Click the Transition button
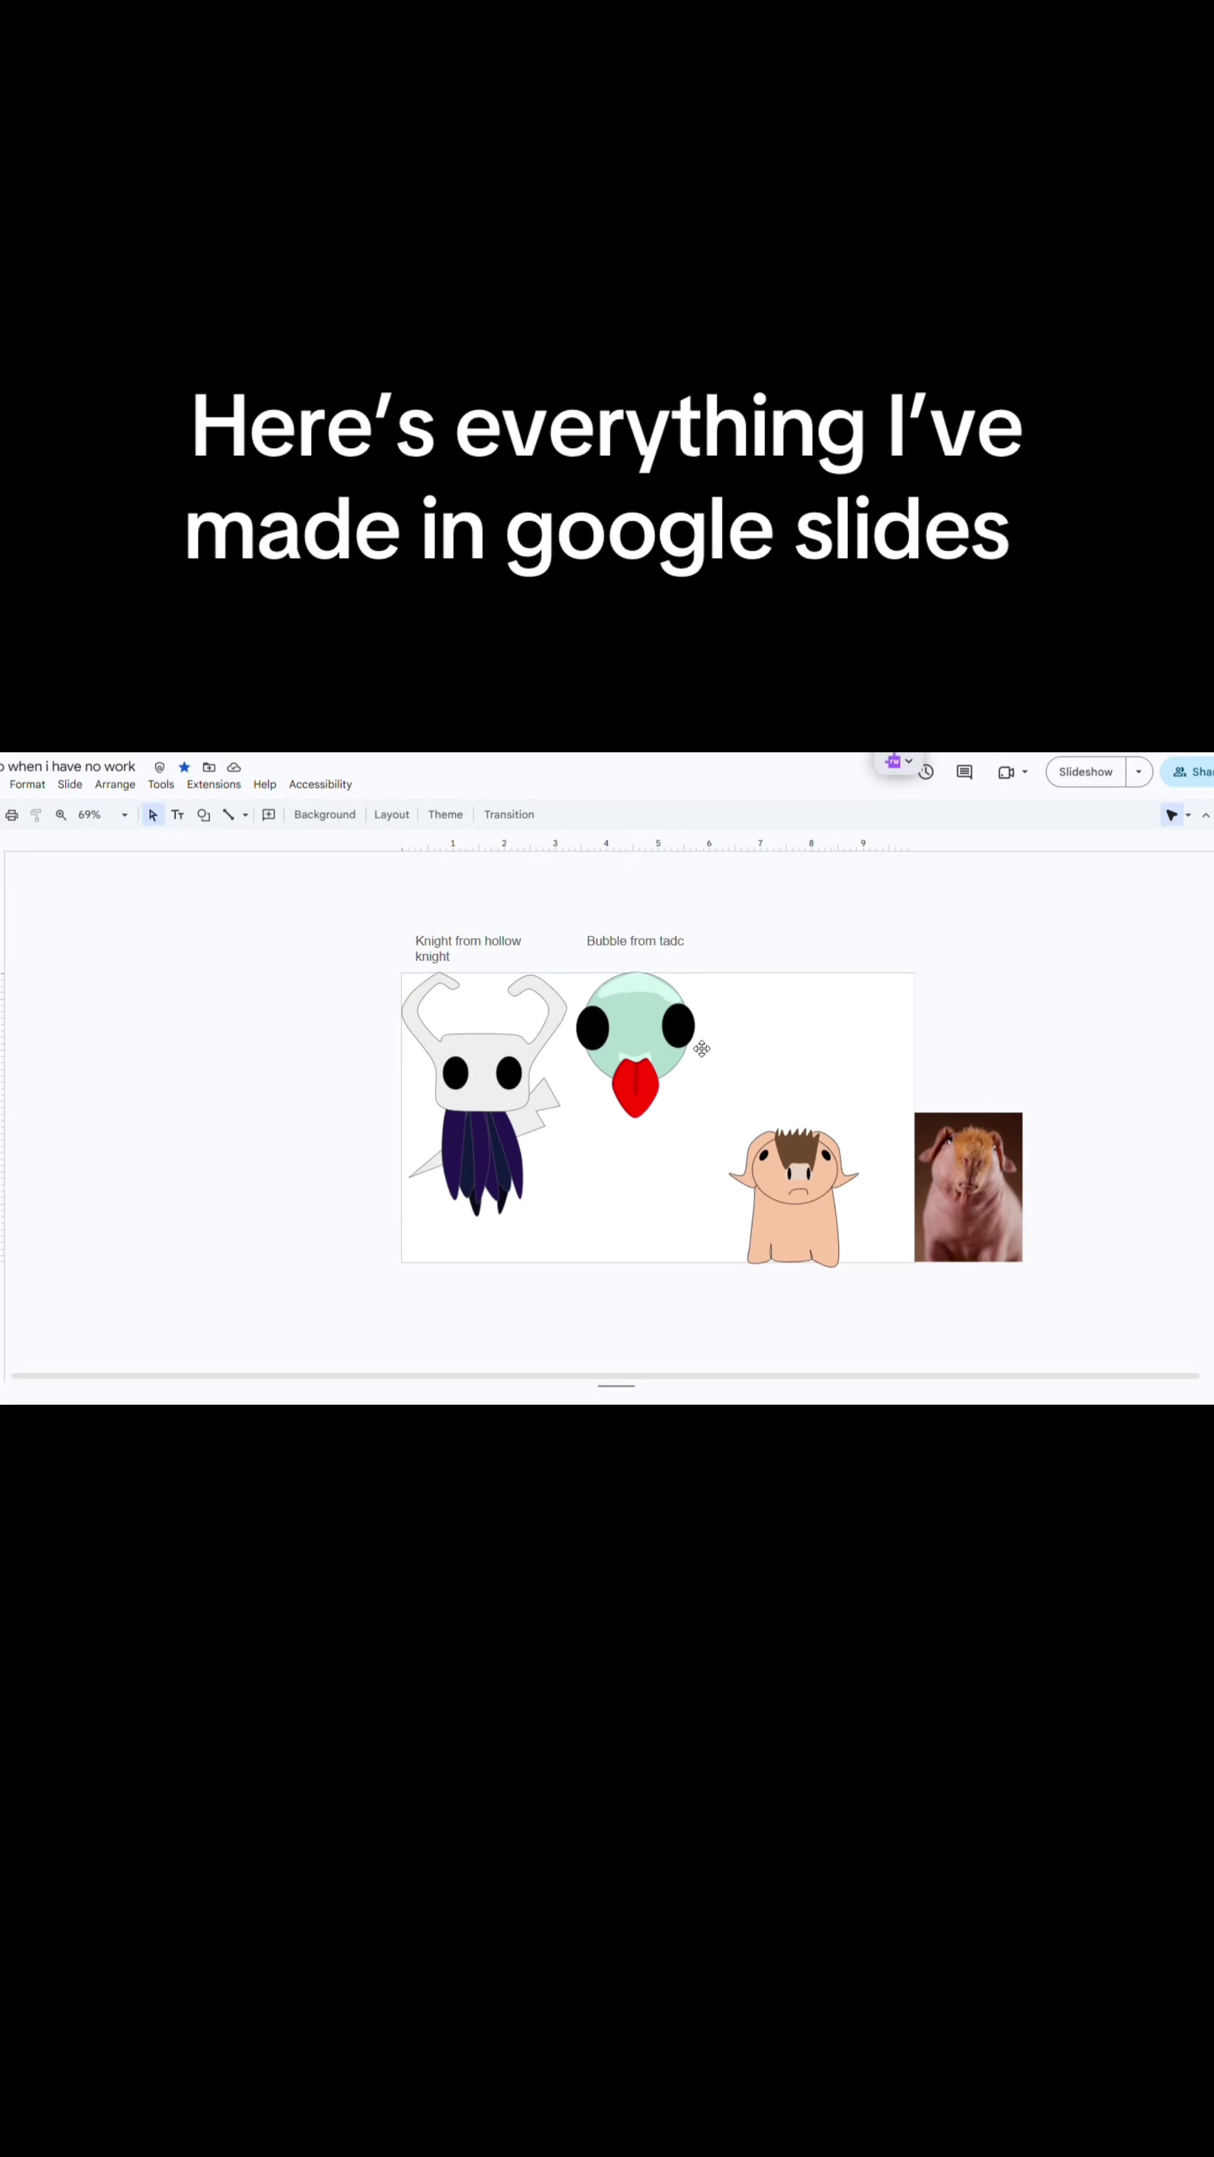Viewport: 1214px width, 2157px height. [x=509, y=815]
